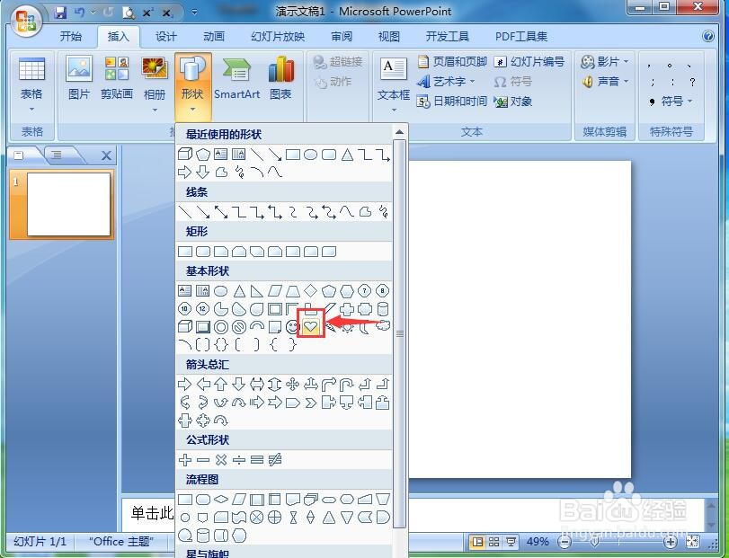The height and width of the screenshot is (558, 729).
Task: Select the right arrow in 箭头总汇
Action: pos(185,385)
